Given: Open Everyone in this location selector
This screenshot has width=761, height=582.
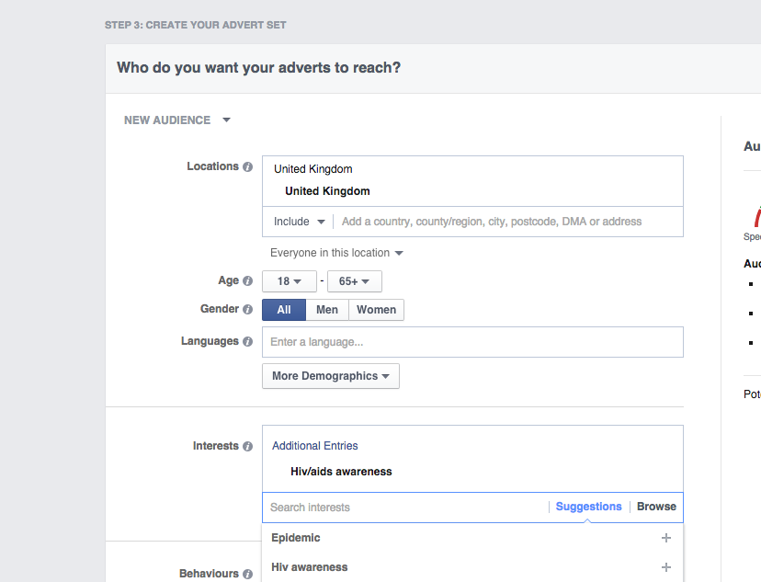Looking at the screenshot, I should [336, 253].
